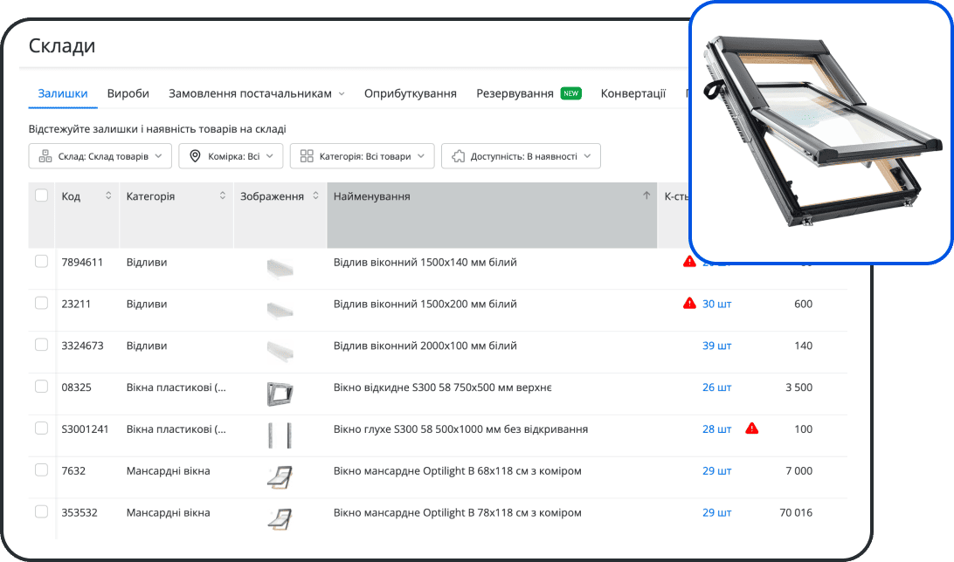The height and width of the screenshot is (562, 954).
Task: Toggle the select-all checkbox in table header
Action: 41,195
